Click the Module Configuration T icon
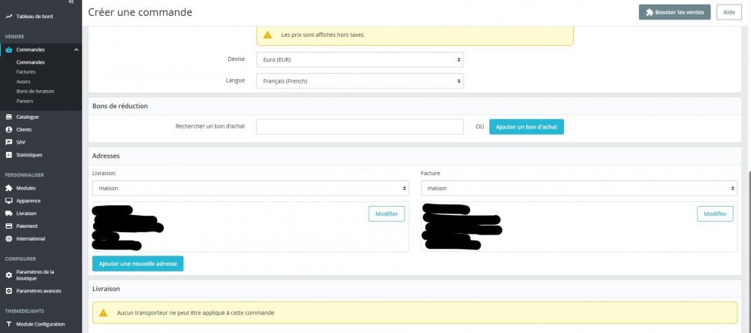751x333 pixels. click(8, 324)
